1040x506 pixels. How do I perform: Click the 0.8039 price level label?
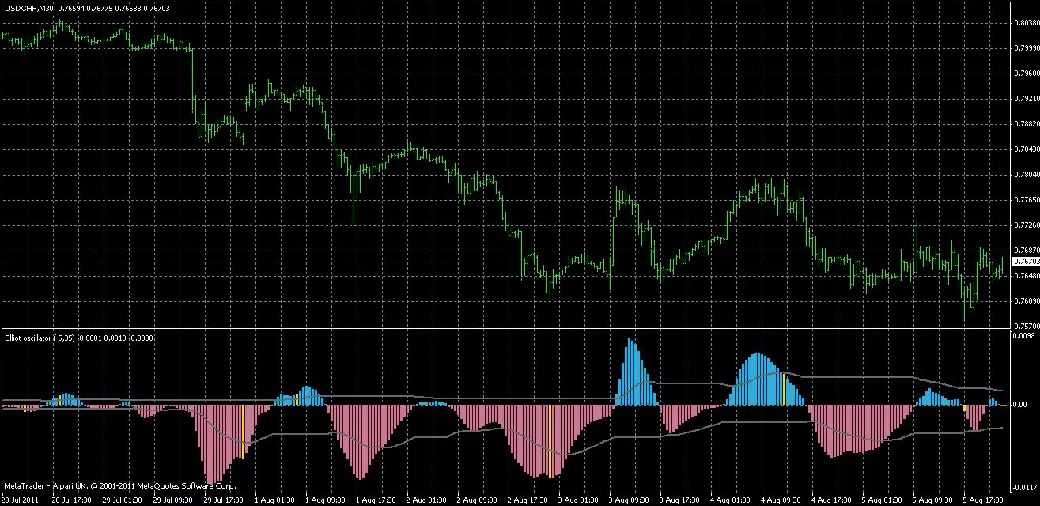click(1026, 24)
